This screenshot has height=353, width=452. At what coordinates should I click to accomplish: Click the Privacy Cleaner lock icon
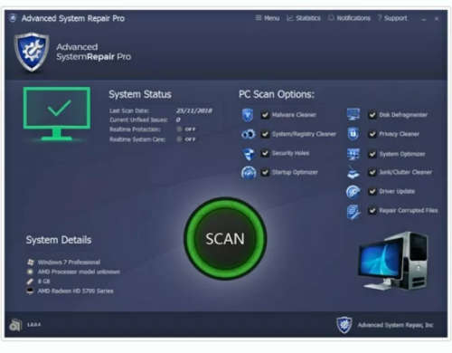point(353,134)
